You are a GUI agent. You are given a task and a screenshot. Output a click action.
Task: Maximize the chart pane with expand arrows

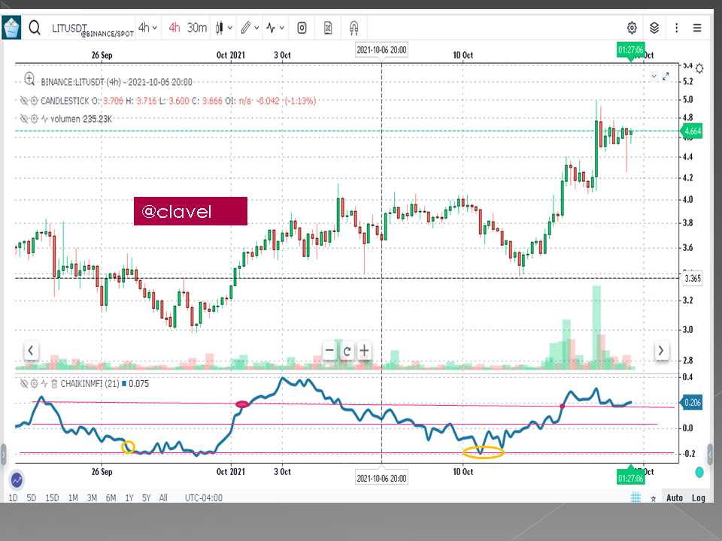[x=666, y=77]
